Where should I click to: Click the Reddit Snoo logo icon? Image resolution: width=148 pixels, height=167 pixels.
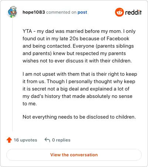(119, 12)
